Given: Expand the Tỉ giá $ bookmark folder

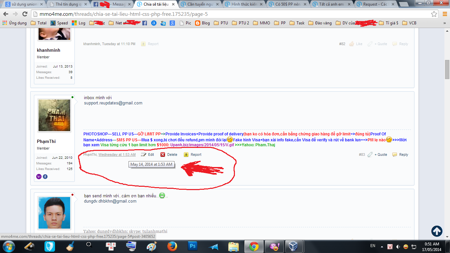Looking at the screenshot, I should click(x=388, y=23).
